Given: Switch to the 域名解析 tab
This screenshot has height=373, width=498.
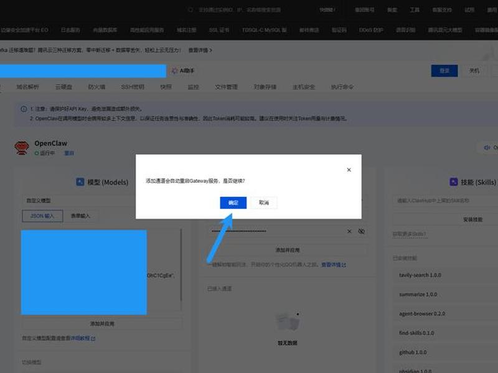Looking at the screenshot, I should [27, 87].
